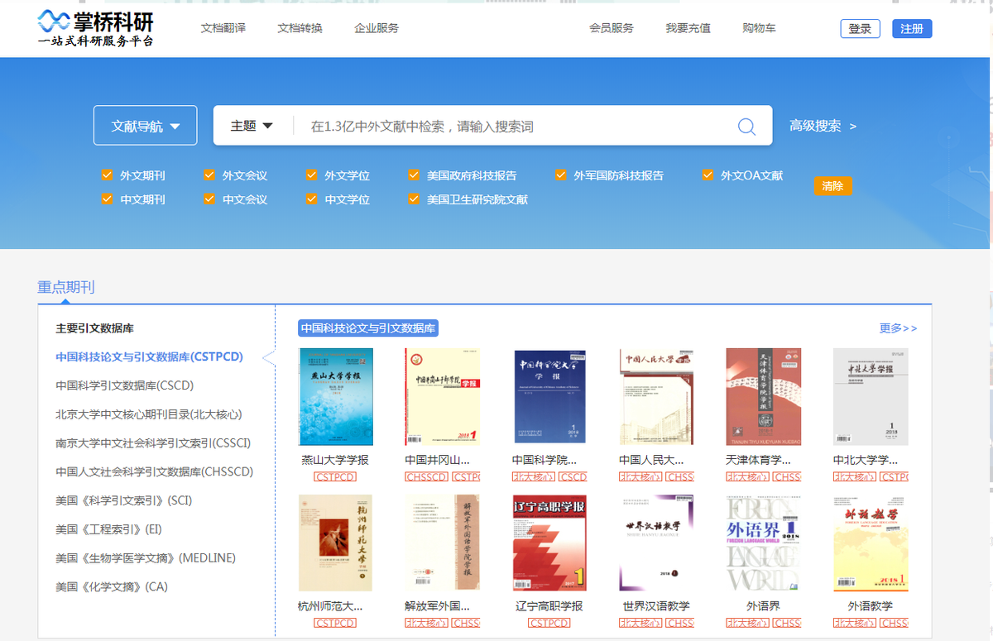Open 天津体育学院 journal cover thumbnail
This screenshot has height=641, width=993.
pyautogui.click(x=764, y=397)
